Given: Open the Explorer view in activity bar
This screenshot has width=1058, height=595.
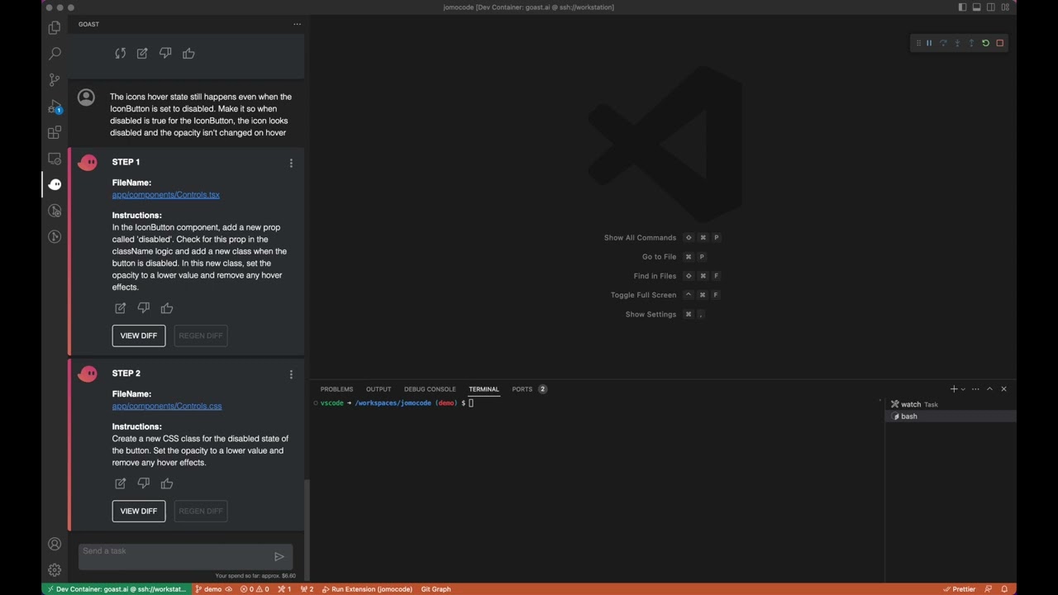Looking at the screenshot, I should click(x=55, y=28).
